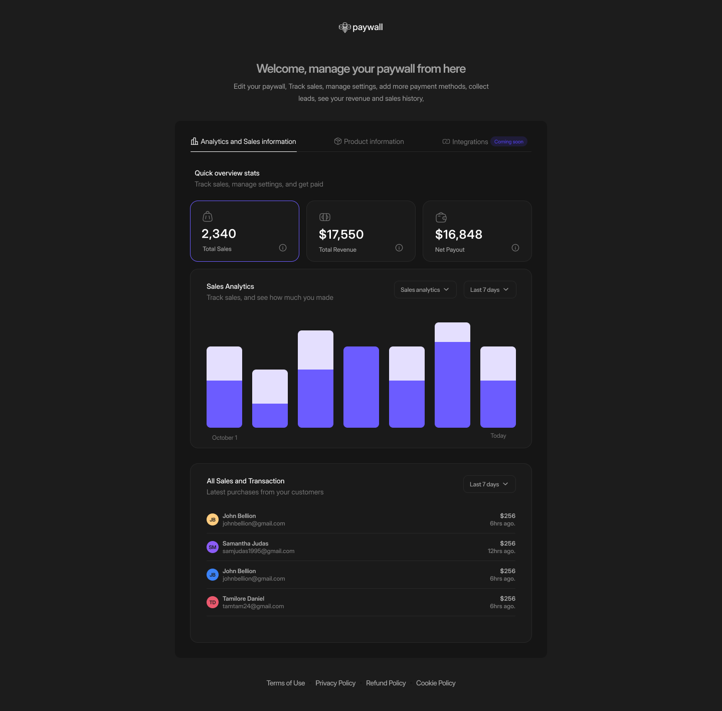Click the wallet icon on Net Payout card
The height and width of the screenshot is (711, 722).
(x=441, y=217)
